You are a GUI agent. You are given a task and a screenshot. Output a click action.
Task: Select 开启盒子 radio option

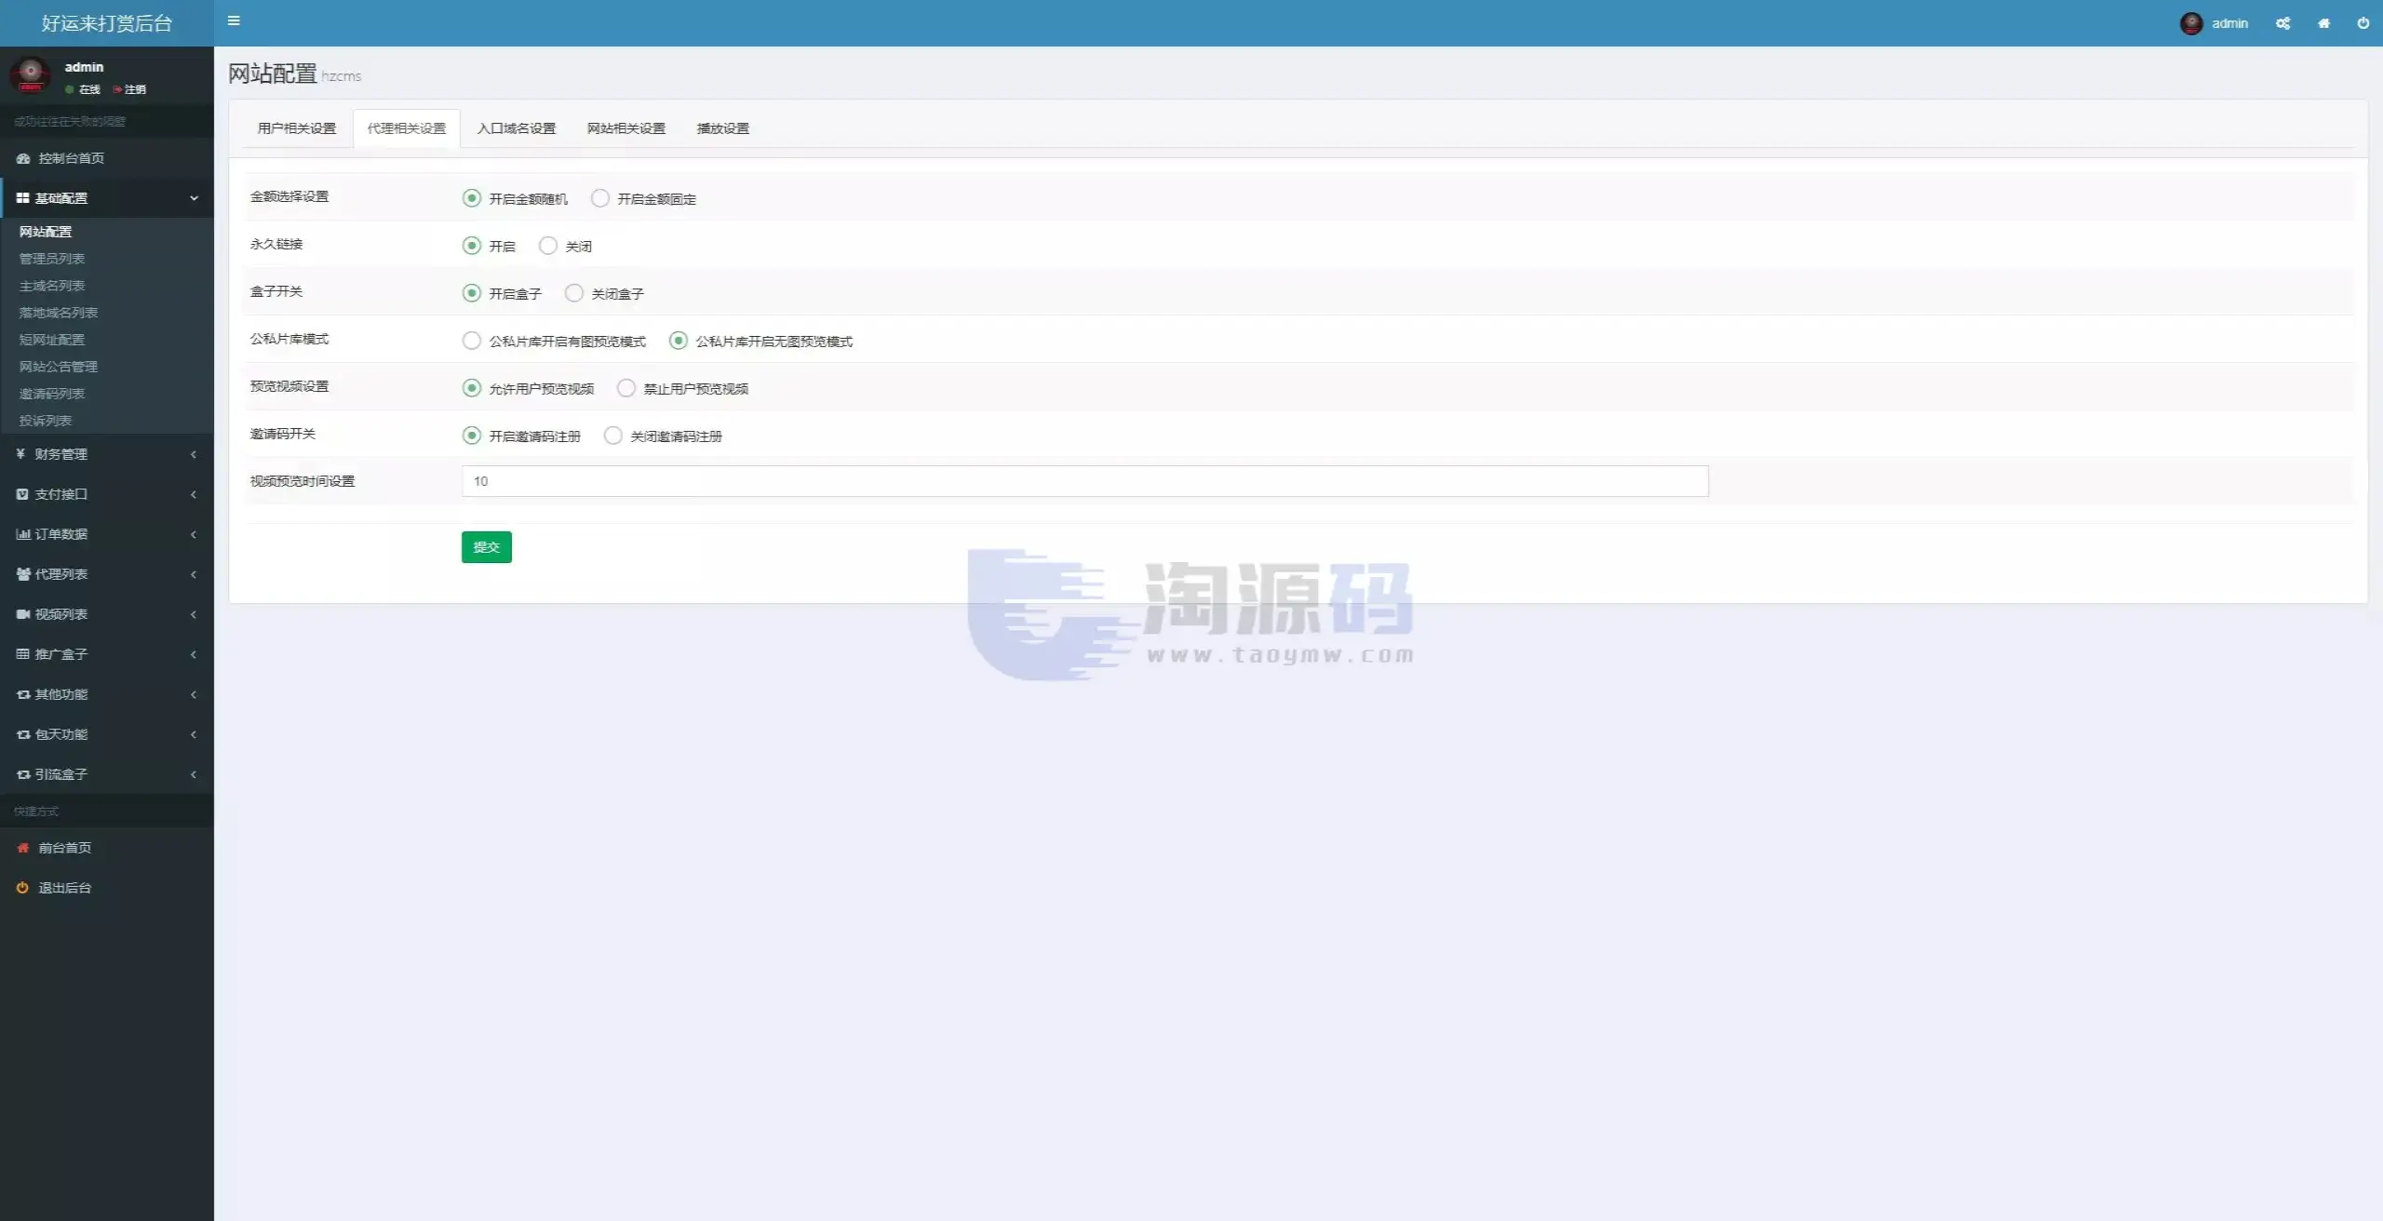[x=472, y=293]
